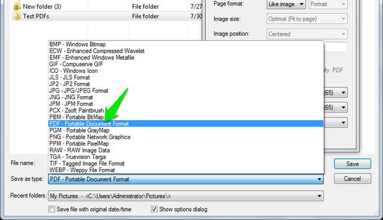Open the Test PDFs folder icon
The image size is (383, 220).
(17, 16)
